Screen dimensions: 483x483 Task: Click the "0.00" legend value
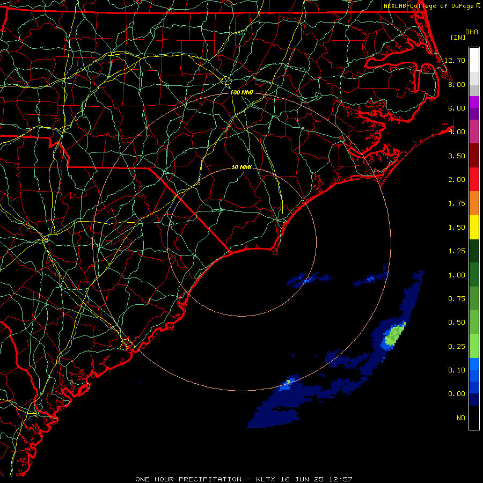point(457,394)
